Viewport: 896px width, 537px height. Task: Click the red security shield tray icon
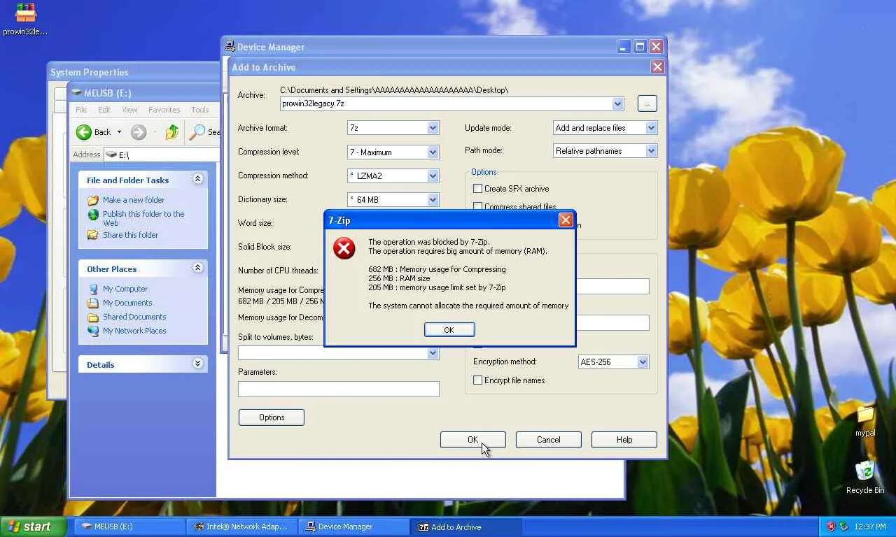831,527
